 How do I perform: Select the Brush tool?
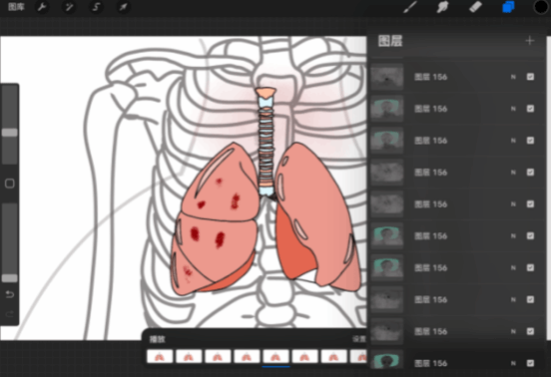pos(410,7)
